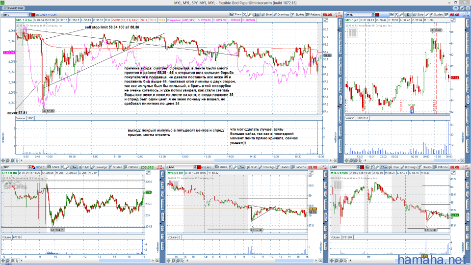Open Edit studies scissors icon in main chart
The width and height of the screenshot is (471, 265).
click(x=245, y=14)
